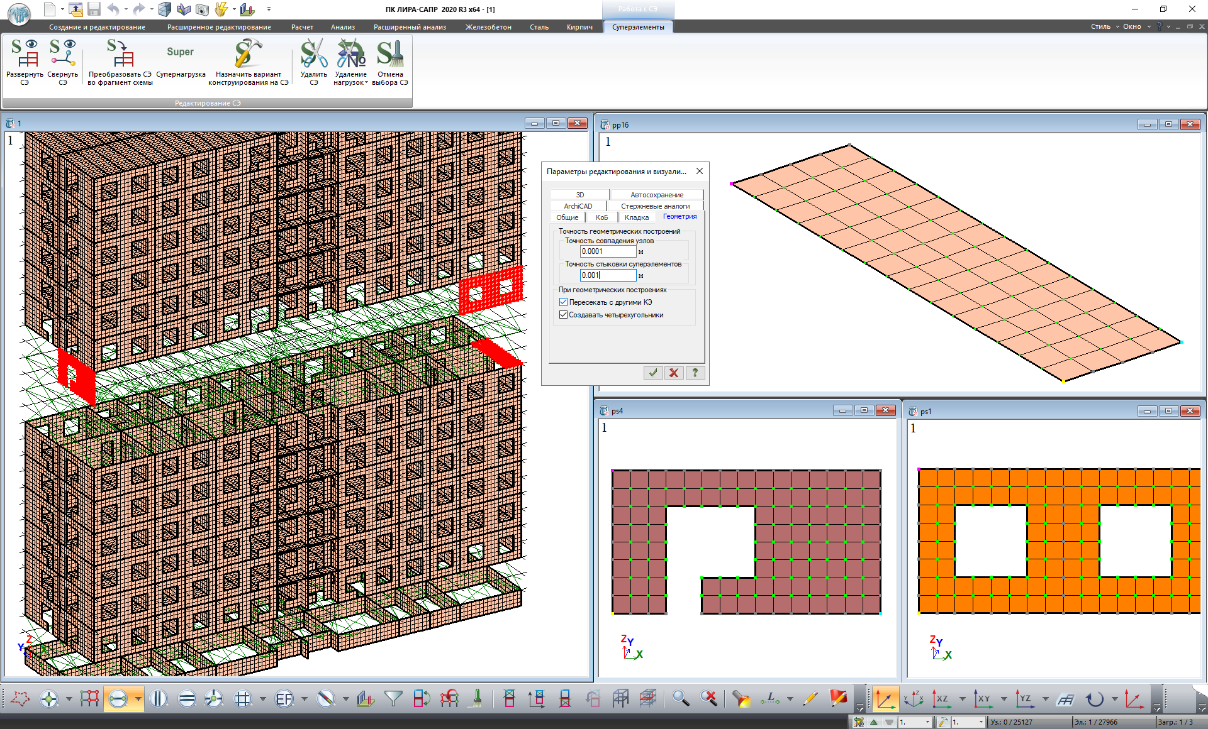Image resolution: width=1208 pixels, height=729 pixels.
Task: Click Удалить СЭ (delete superelement) icon
Action: click(x=313, y=55)
